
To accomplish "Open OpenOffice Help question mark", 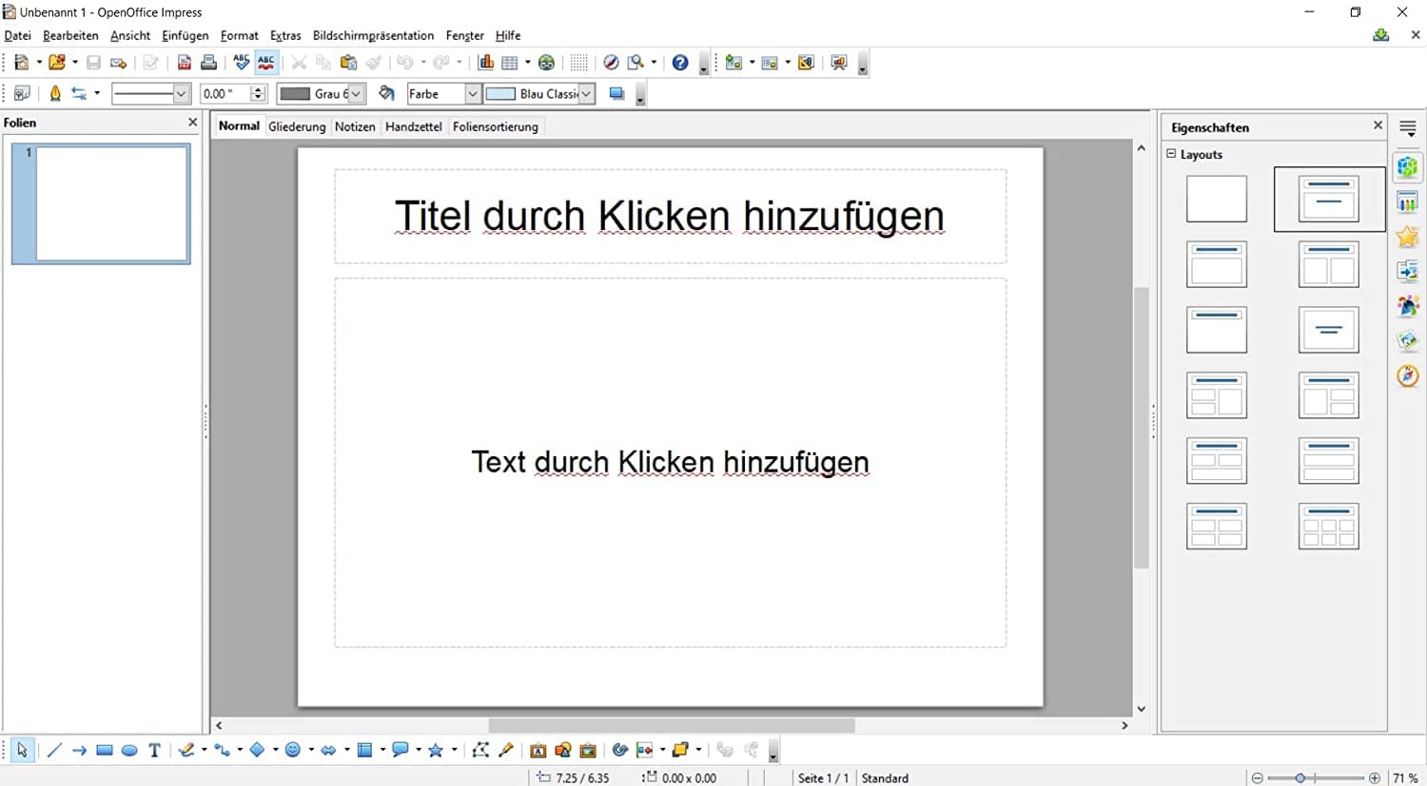I will click(680, 63).
